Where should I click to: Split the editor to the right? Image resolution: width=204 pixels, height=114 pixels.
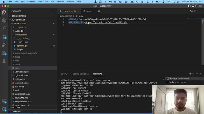[196, 11]
